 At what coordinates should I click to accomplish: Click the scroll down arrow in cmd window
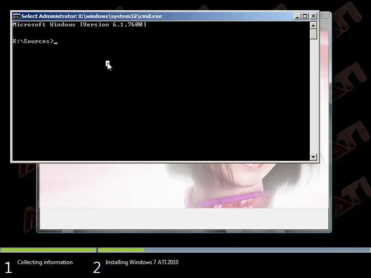pos(313,157)
